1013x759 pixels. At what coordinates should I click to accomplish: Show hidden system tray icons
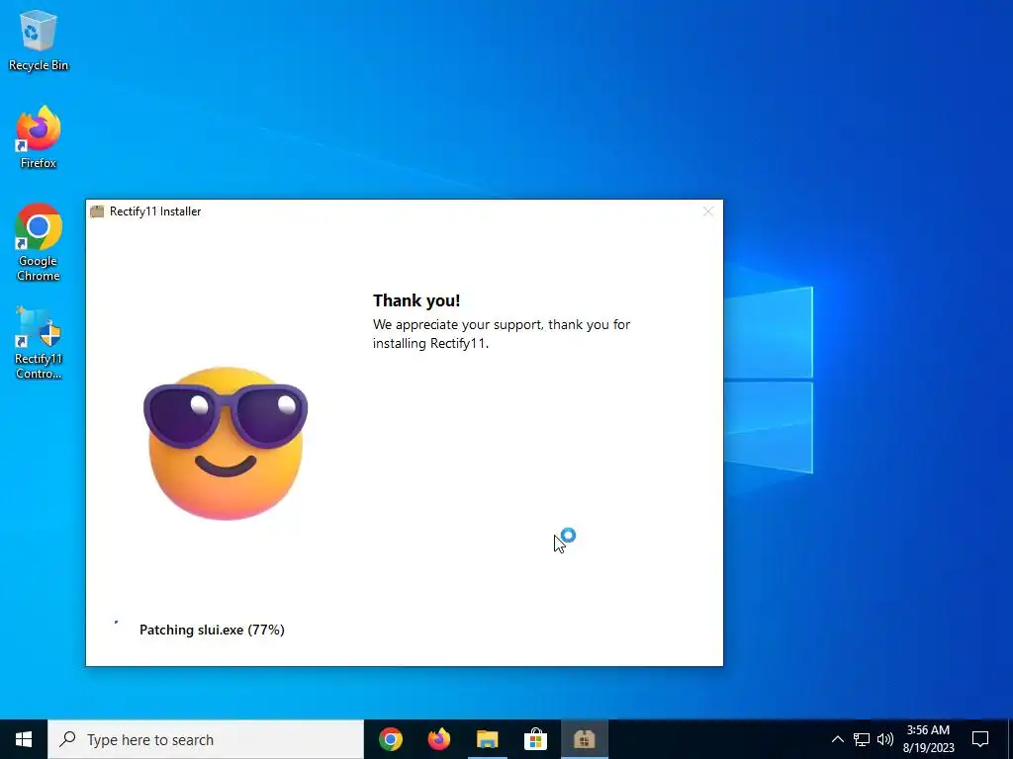837,739
